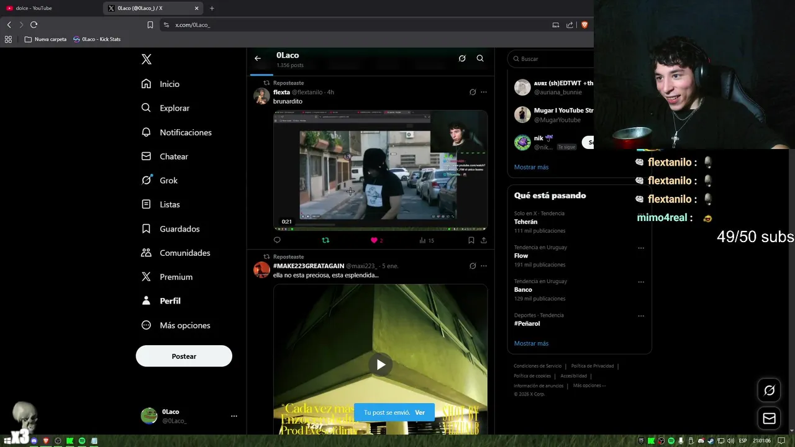Open floating messages envelope button

coord(769,418)
